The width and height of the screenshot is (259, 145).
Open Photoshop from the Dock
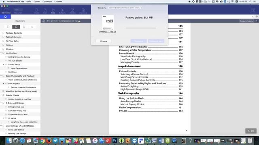[x=115, y=141]
